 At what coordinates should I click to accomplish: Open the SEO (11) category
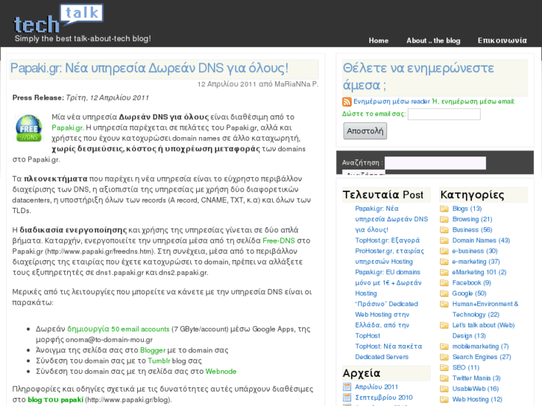[x=466, y=368]
